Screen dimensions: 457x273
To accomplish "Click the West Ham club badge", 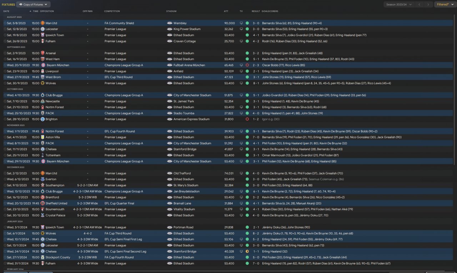I will (42, 59).
